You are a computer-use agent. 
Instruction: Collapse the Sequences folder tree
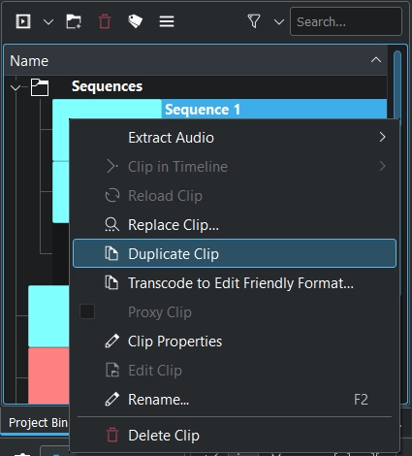(16, 87)
